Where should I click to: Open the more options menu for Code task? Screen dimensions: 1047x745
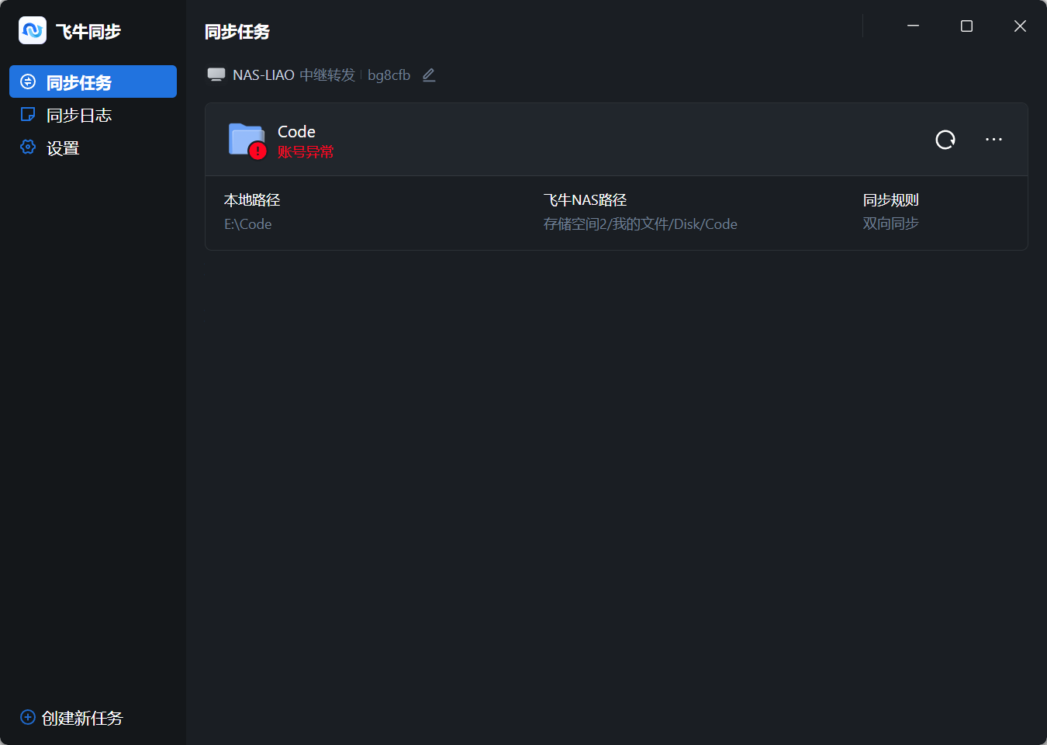993,140
